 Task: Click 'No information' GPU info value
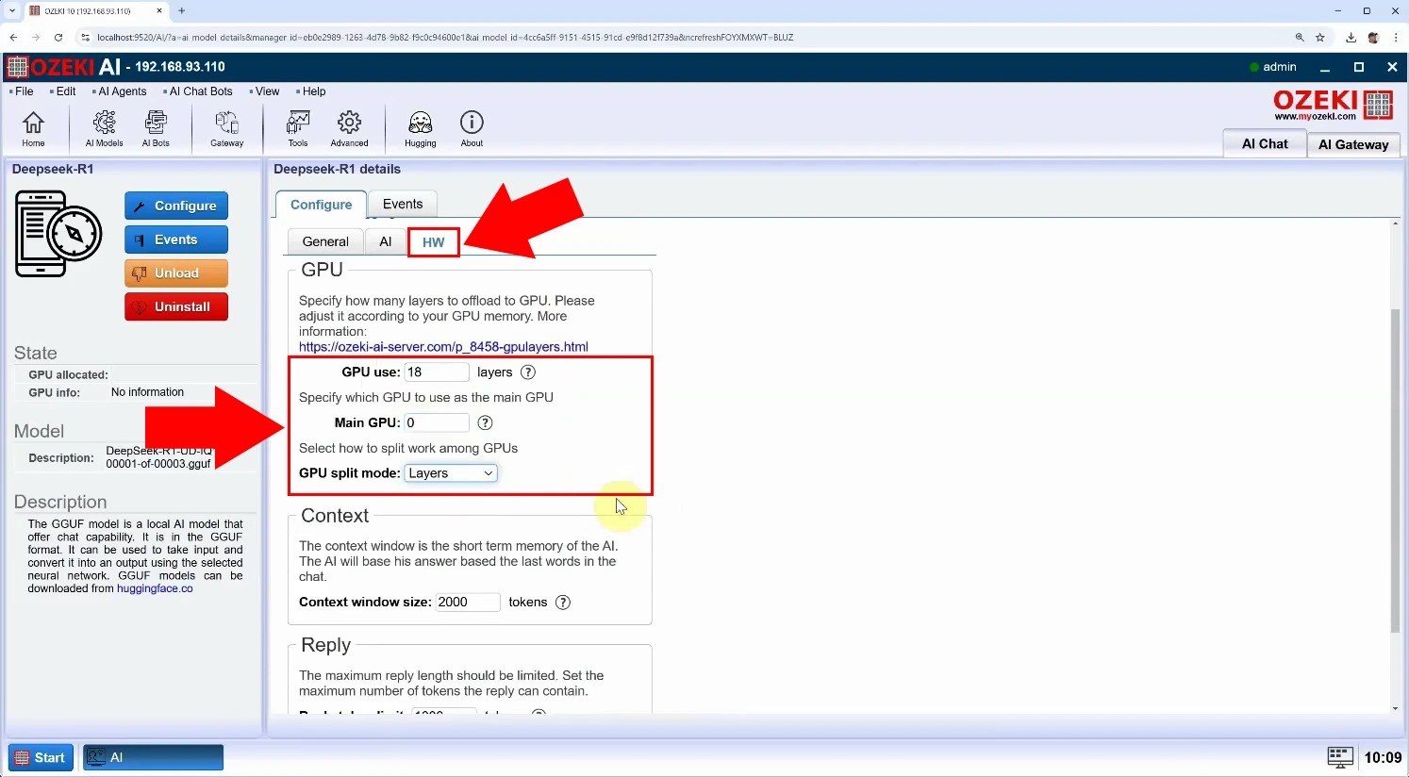point(147,392)
